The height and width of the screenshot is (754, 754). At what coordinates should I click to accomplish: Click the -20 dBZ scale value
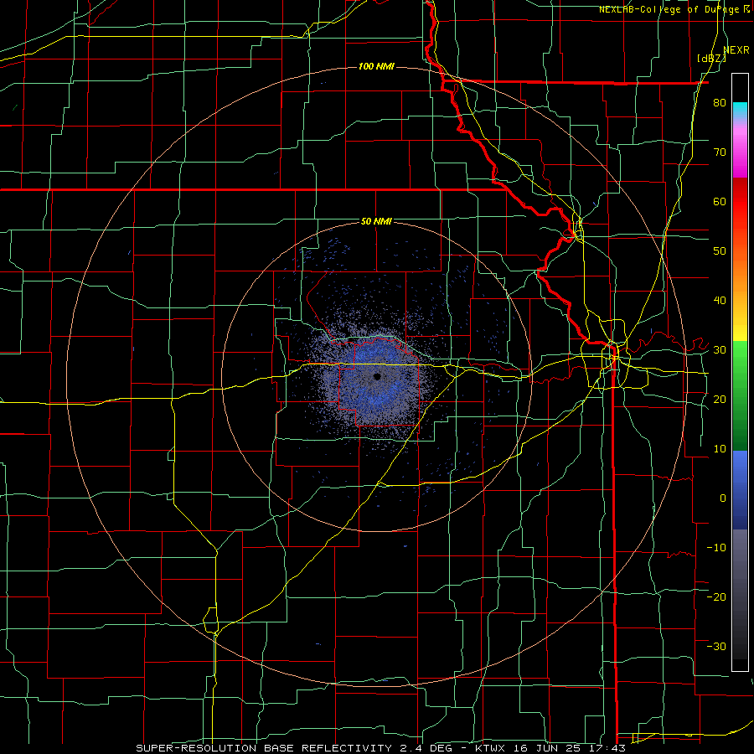716,596
